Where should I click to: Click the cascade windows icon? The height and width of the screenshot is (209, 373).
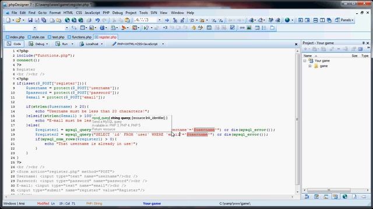click(x=329, y=20)
